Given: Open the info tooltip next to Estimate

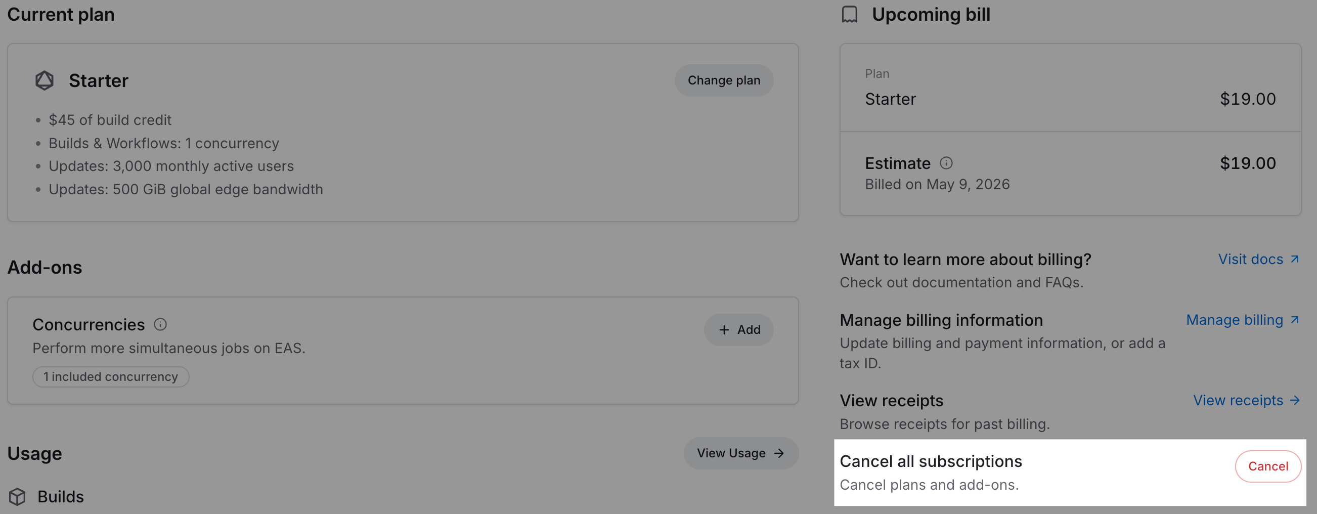Looking at the screenshot, I should click(x=946, y=163).
